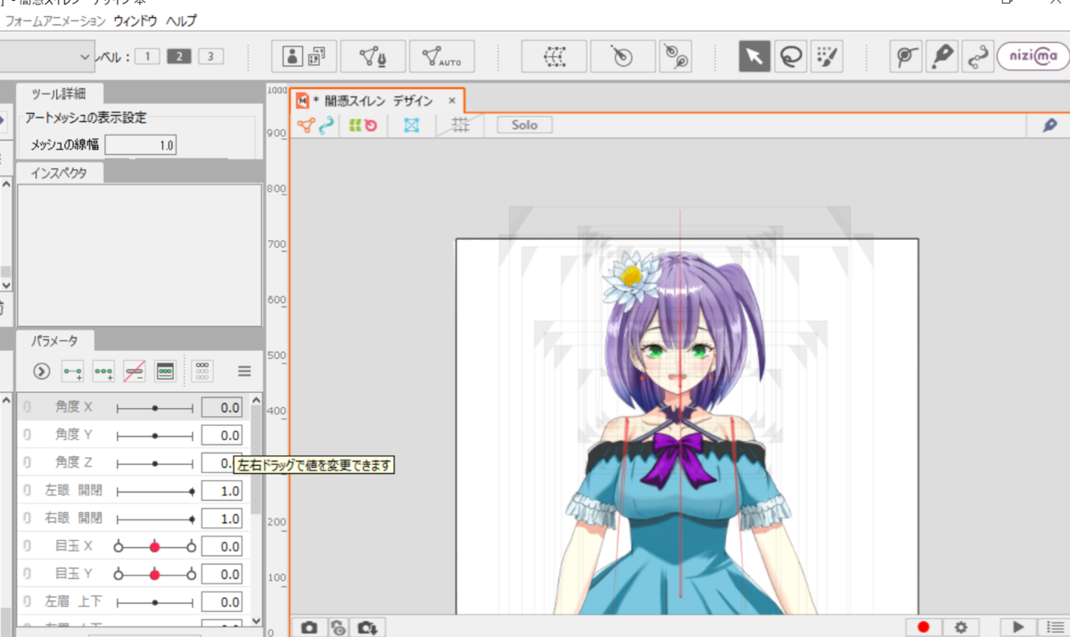The width and height of the screenshot is (1070, 637).
Task: Select the lasso selection tool
Action: (790, 56)
